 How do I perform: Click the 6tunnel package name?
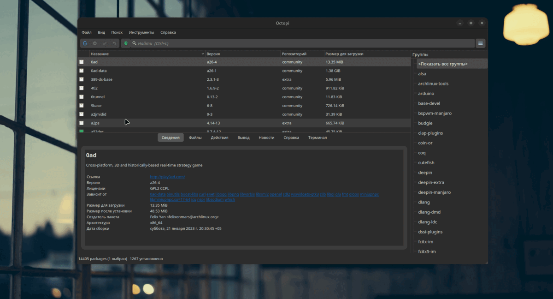click(98, 97)
